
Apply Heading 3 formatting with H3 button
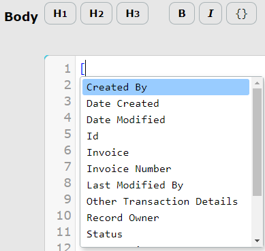click(133, 14)
